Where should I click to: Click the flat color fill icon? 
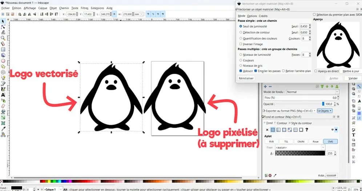(x=273, y=130)
